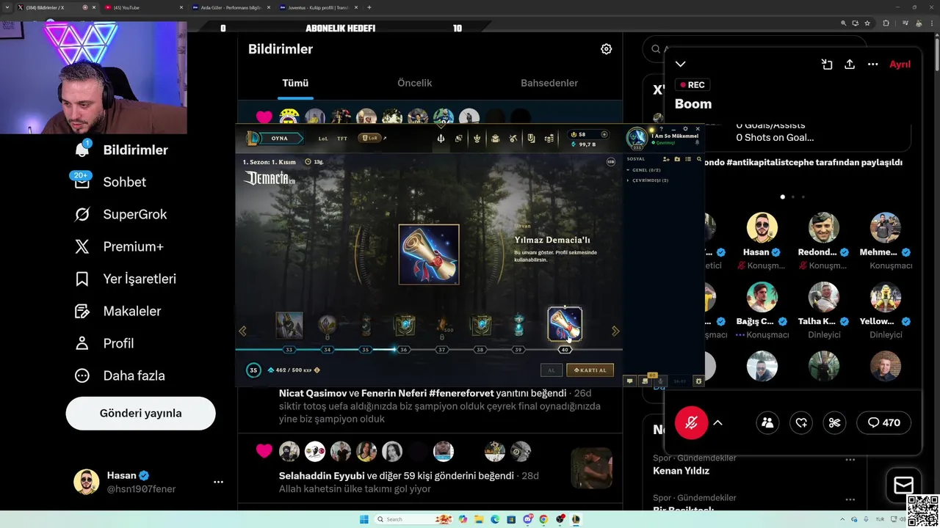Open guests list icon in Boom space
This screenshot has height=528, width=940.
pos(767,422)
